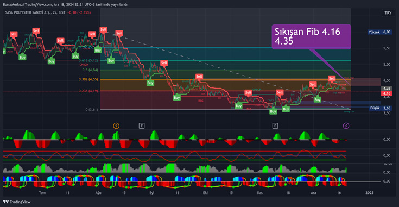Click the rightmost Buy signal label
Image resolution: width=399 pixels, height=207 pixels.
(x=318, y=100)
